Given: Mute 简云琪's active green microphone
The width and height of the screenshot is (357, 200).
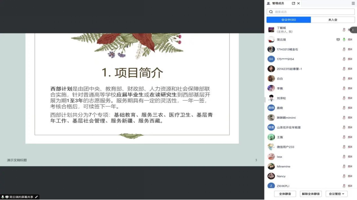Looking at the screenshot, I should [x=344, y=40].
